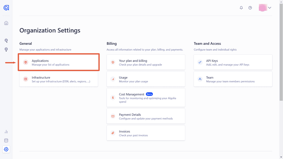Click the Payment Details card icon
The width and height of the screenshot is (283, 159).
click(113, 116)
